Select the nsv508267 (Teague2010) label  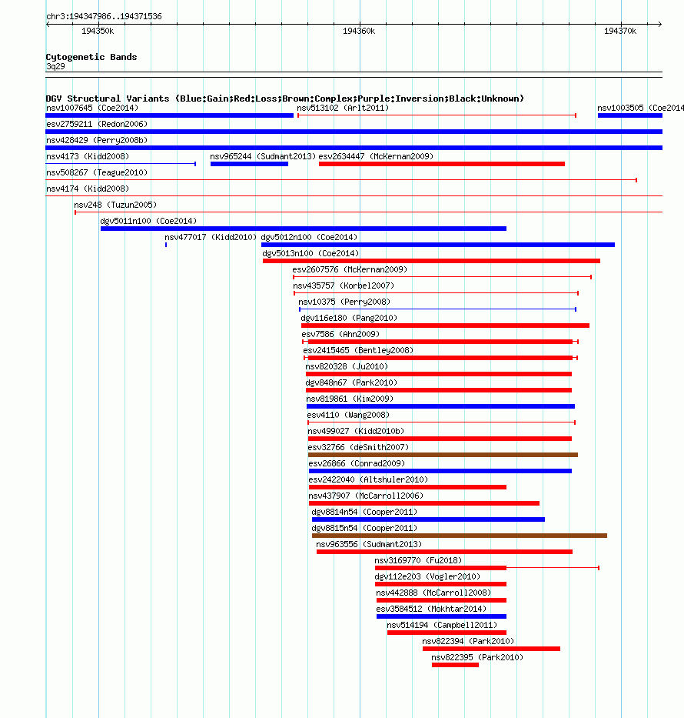(x=97, y=172)
